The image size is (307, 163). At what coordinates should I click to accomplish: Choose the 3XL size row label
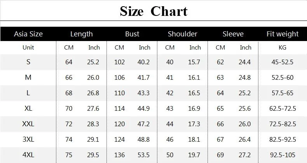(28, 139)
